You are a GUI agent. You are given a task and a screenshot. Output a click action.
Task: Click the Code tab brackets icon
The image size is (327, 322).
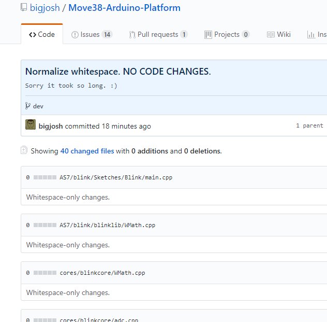click(32, 35)
